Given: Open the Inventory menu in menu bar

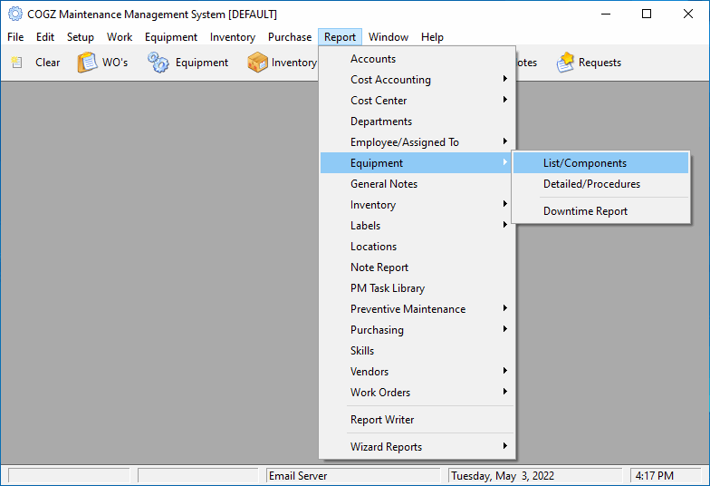Looking at the screenshot, I should pos(232,37).
